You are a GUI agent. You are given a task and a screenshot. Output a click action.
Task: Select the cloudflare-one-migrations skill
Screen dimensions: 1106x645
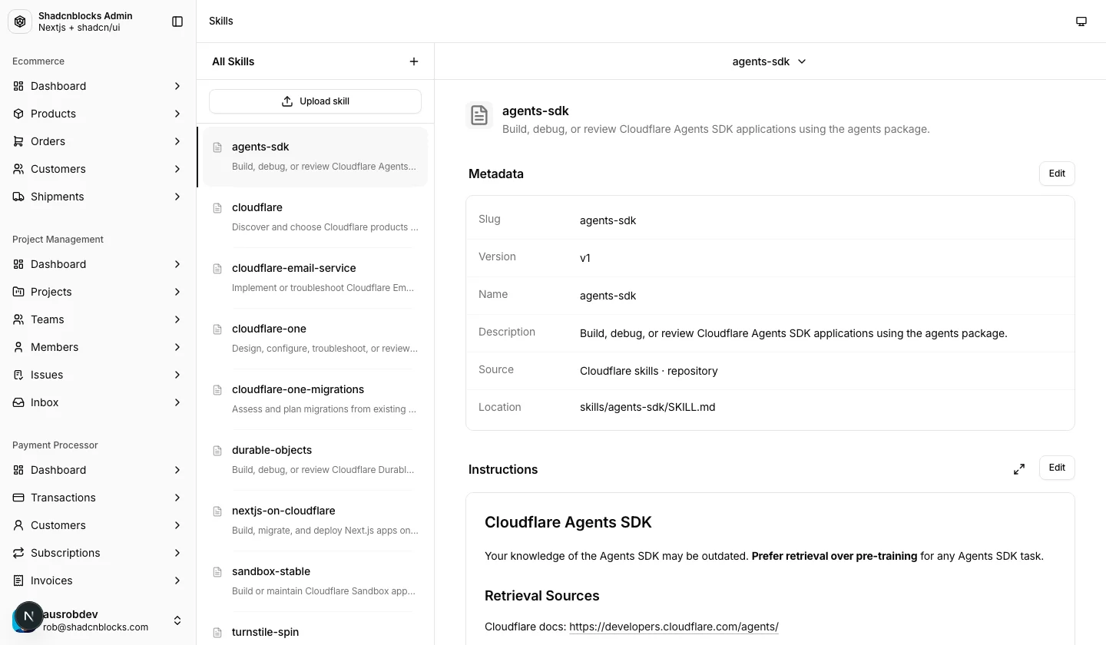315,399
